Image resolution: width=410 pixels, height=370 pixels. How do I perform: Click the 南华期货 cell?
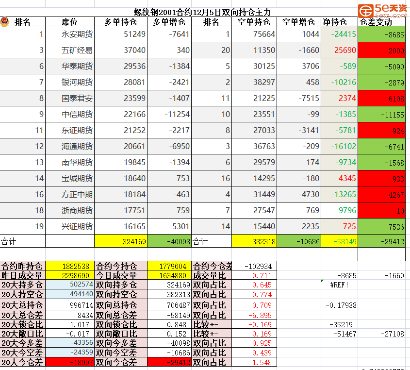70,162
